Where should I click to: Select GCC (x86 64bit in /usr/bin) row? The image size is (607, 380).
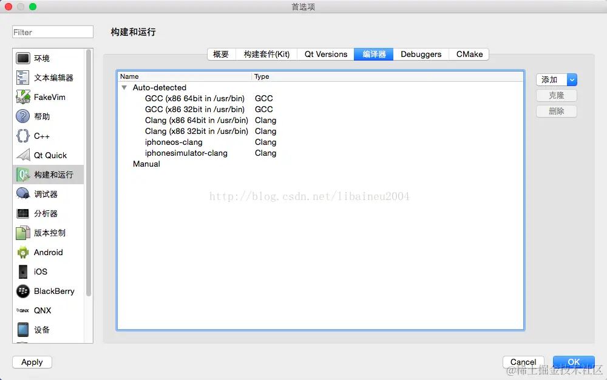point(320,99)
